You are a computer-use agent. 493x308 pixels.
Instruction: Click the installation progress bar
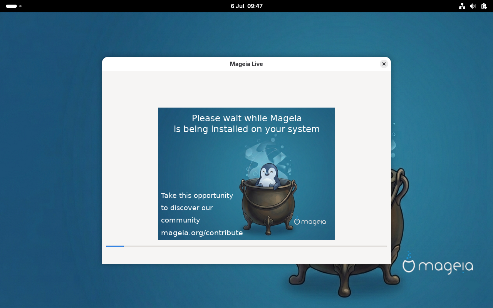(x=246, y=246)
